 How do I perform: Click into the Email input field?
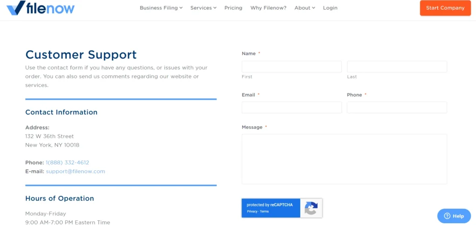coord(291,108)
